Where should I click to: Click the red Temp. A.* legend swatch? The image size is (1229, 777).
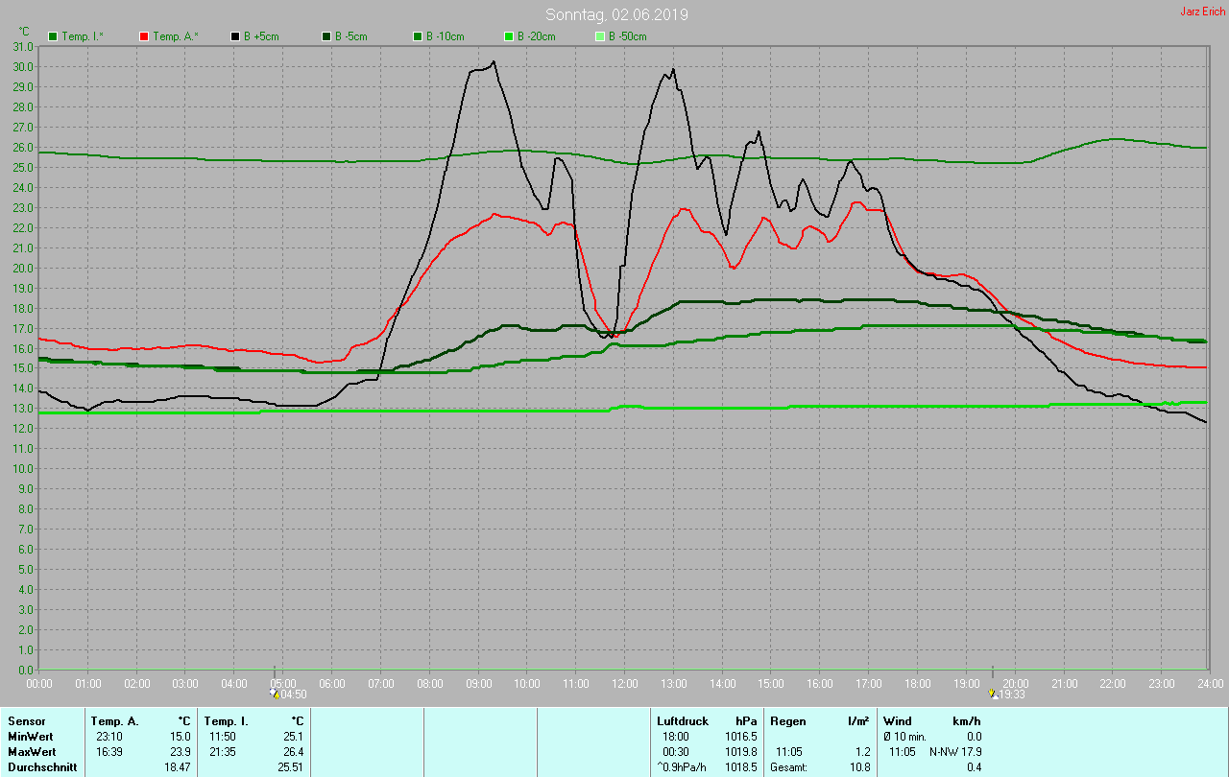[144, 36]
